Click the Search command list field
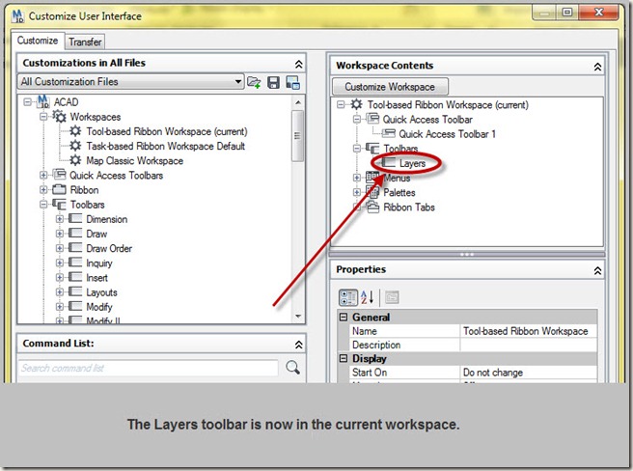This screenshot has width=633, height=471. coord(148,368)
